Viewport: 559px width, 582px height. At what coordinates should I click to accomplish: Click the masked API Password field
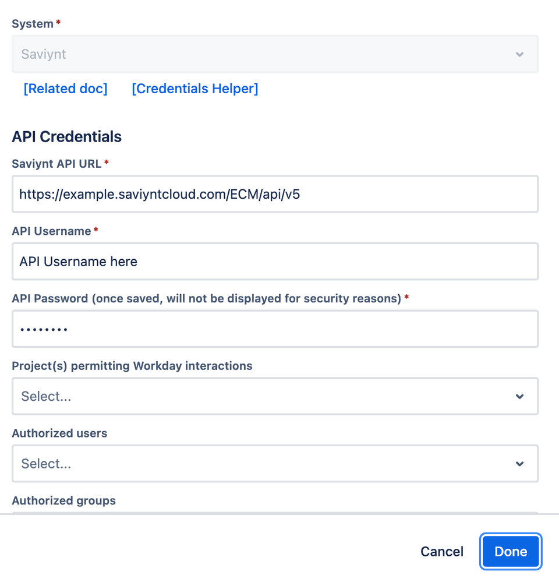coord(275,329)
